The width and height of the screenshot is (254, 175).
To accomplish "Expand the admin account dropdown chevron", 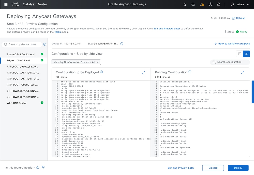I will [248, 4].
